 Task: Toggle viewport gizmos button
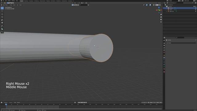(x=147, y=5)
